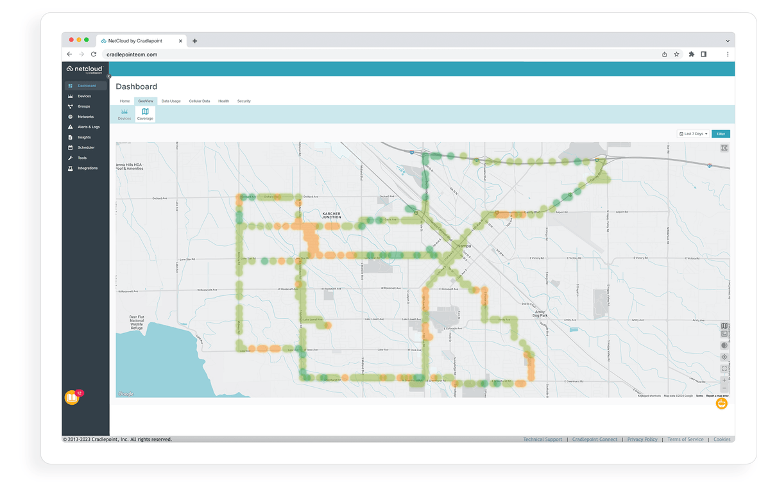Viewport: 770px width, 492px height.
Task: Share this page from address bar
Action: click(x=664, y=54)
